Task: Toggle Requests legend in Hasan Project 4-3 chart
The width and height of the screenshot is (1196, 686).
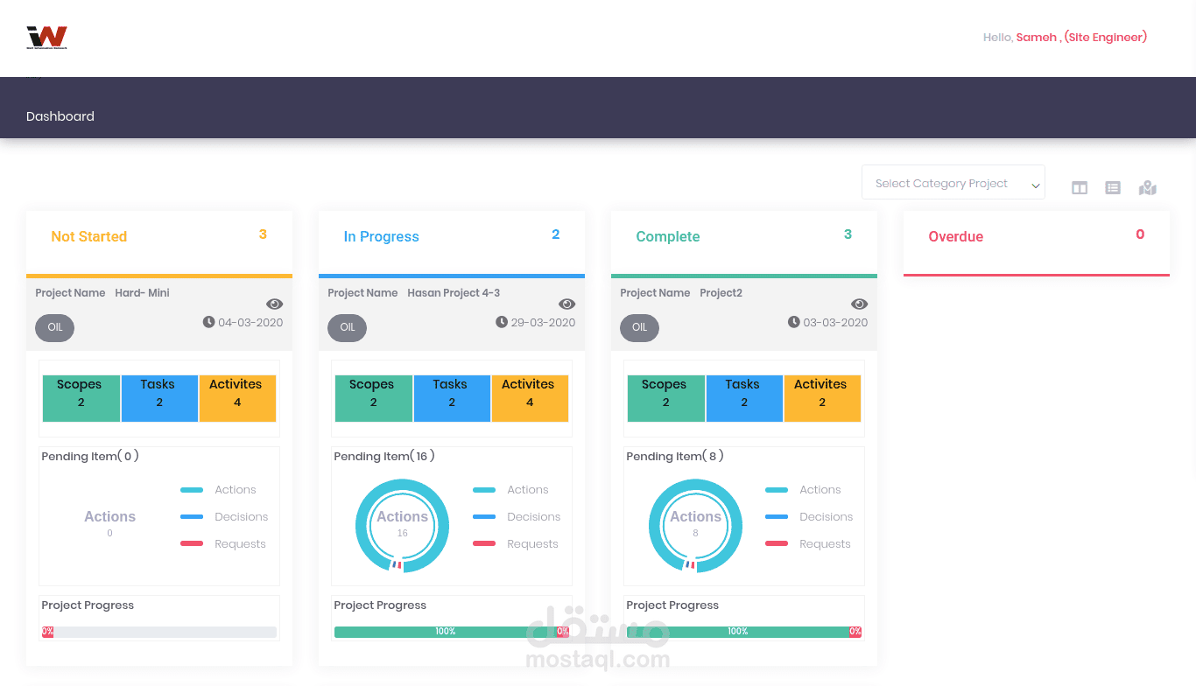Action: point(515,544)
